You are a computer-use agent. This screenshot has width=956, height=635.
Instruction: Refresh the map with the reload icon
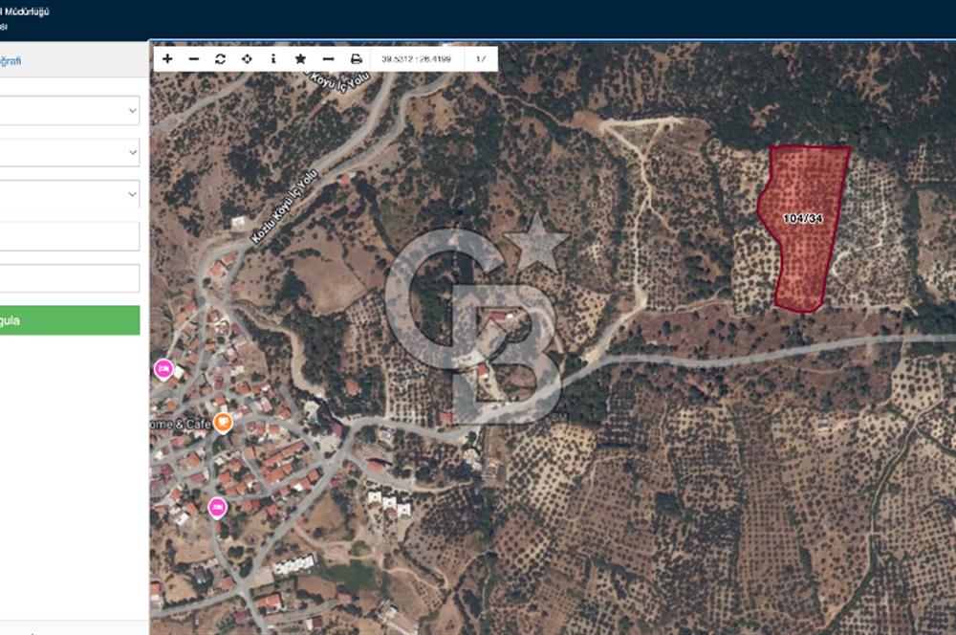(221, 58)
